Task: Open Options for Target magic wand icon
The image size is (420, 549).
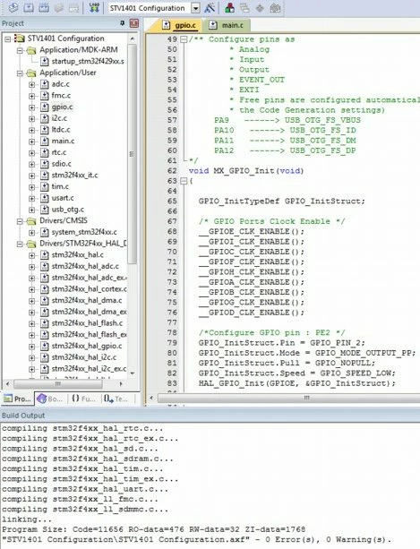Action: tap(210, 8)
